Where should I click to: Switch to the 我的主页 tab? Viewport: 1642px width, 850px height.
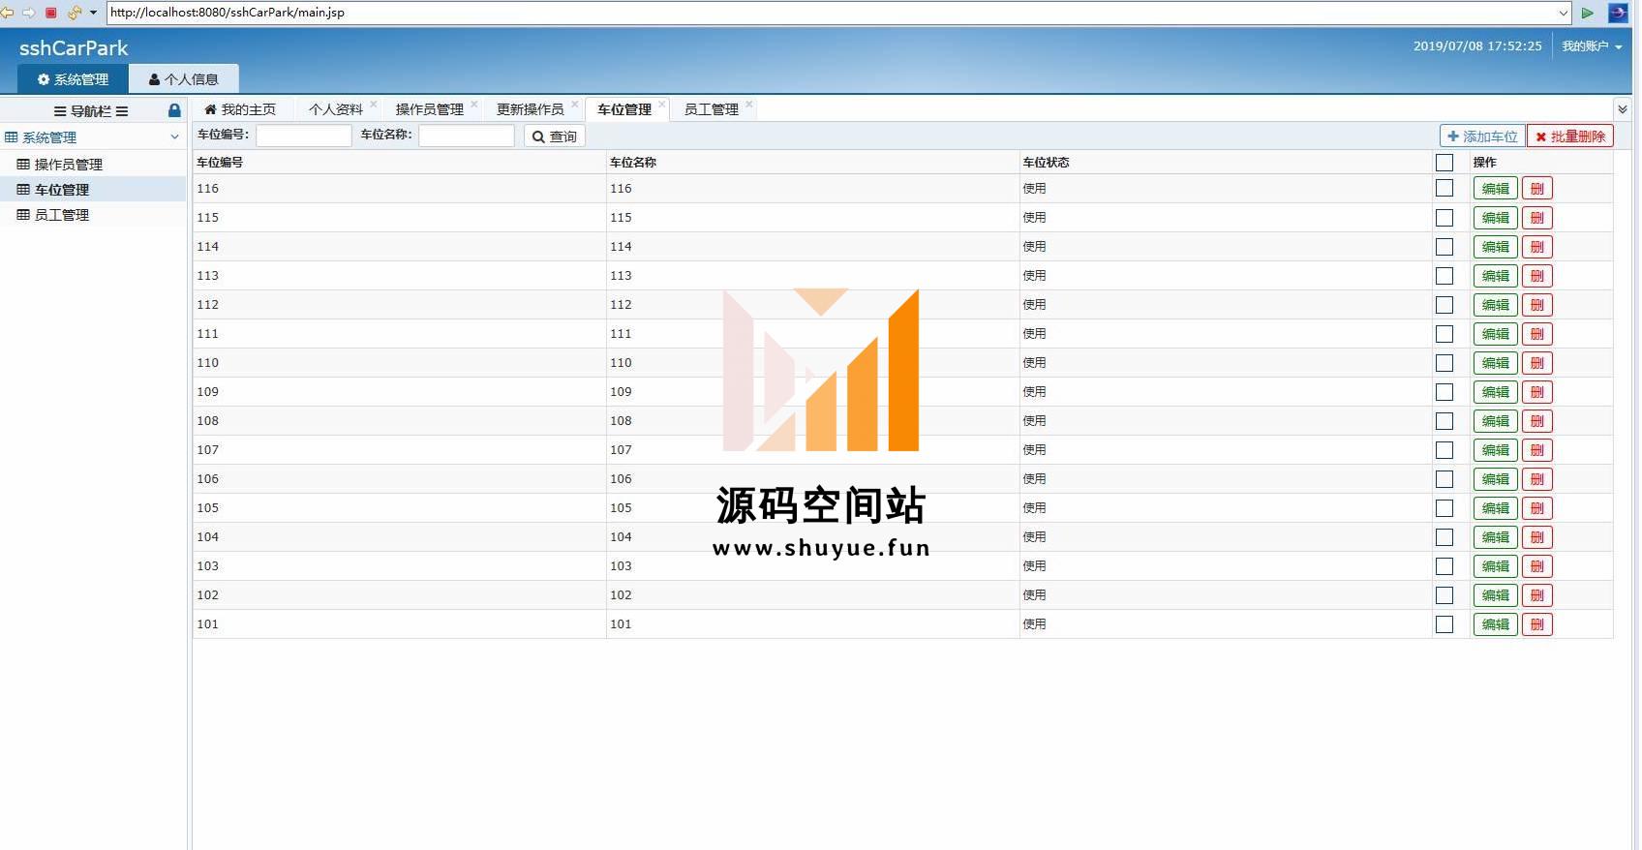pyautogui.click(x=240, y=109)
